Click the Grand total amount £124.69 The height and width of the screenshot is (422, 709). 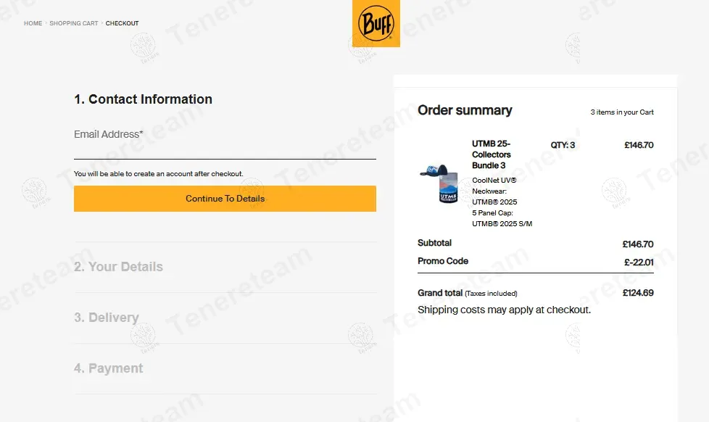click(638, 293)
